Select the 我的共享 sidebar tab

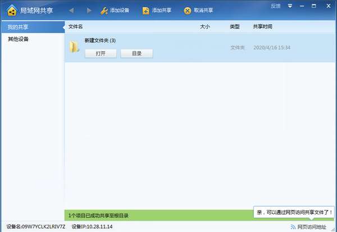[x=33, y=27]
